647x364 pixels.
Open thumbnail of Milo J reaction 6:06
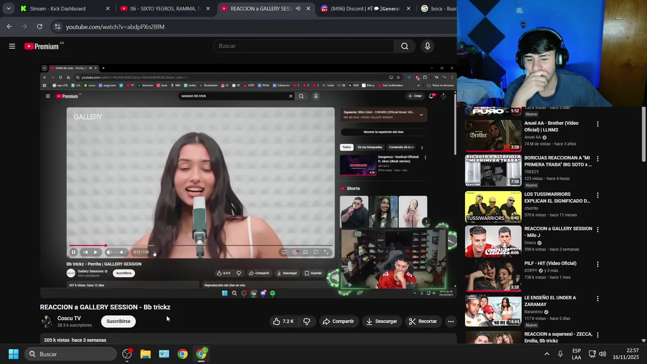(x=493, y=241)
